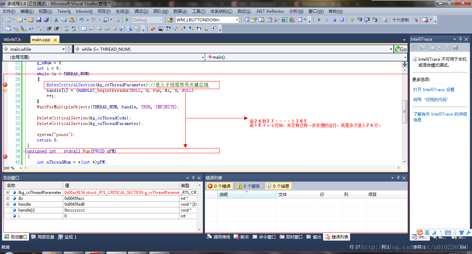Click the Save All toolbar icon
The image size is (472, 254).
point(46,20)
